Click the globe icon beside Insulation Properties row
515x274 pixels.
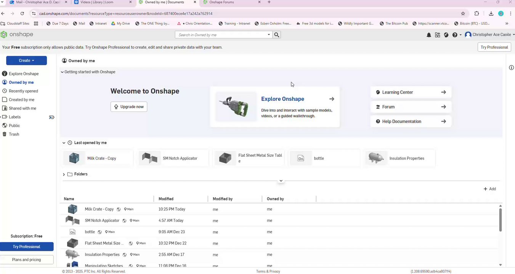point(124,255)
